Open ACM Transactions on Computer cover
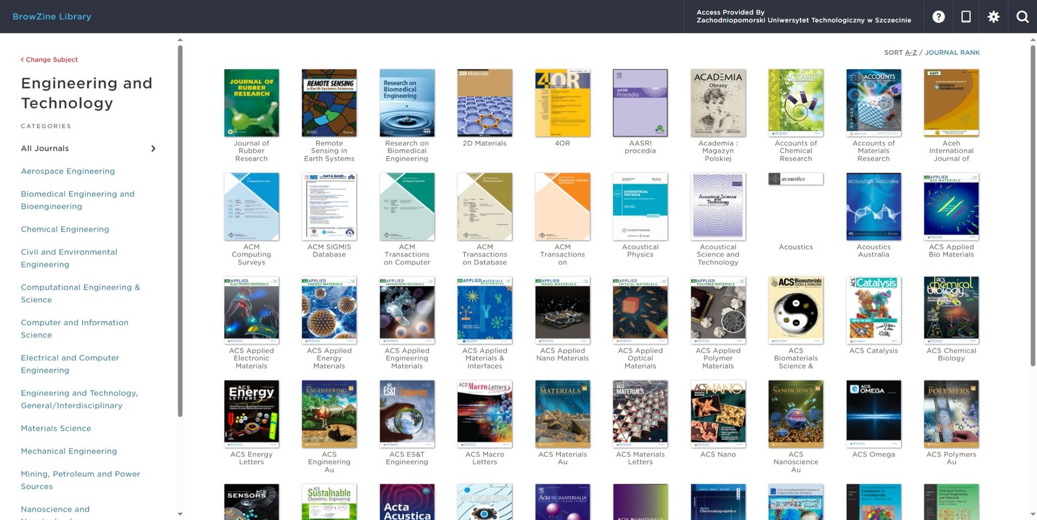1037x520 pixels. 407,206
